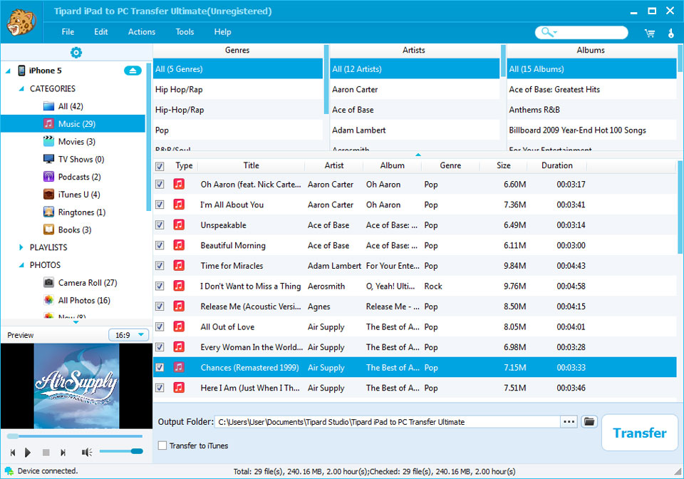Image resolution: width=684 pixels, height=479 pixels.
Task: Open the Help menu
Action: pyautogui.click(x=222, y=32)
